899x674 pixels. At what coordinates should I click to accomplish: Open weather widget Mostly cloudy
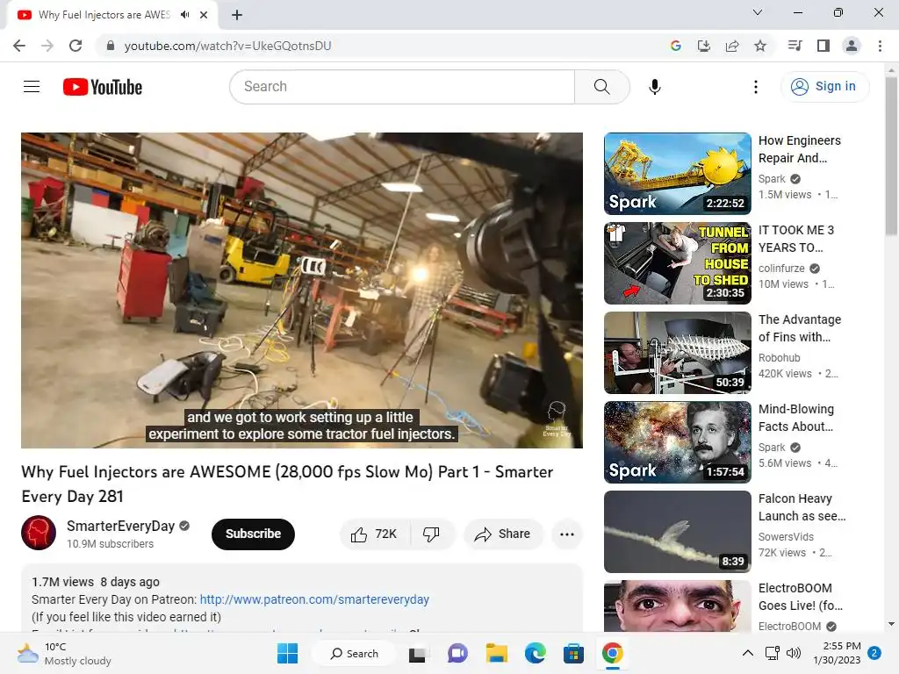[x=64, y=654]
